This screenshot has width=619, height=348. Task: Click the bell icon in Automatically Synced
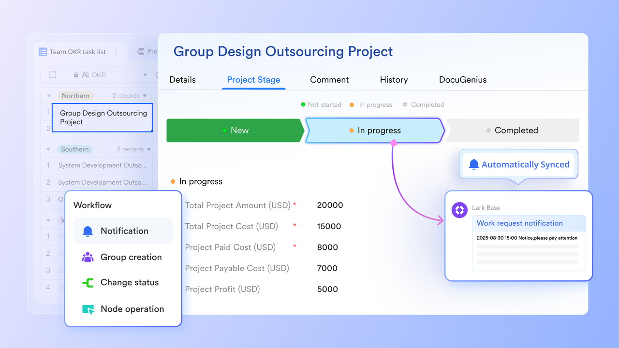click(x=474, y=164)
